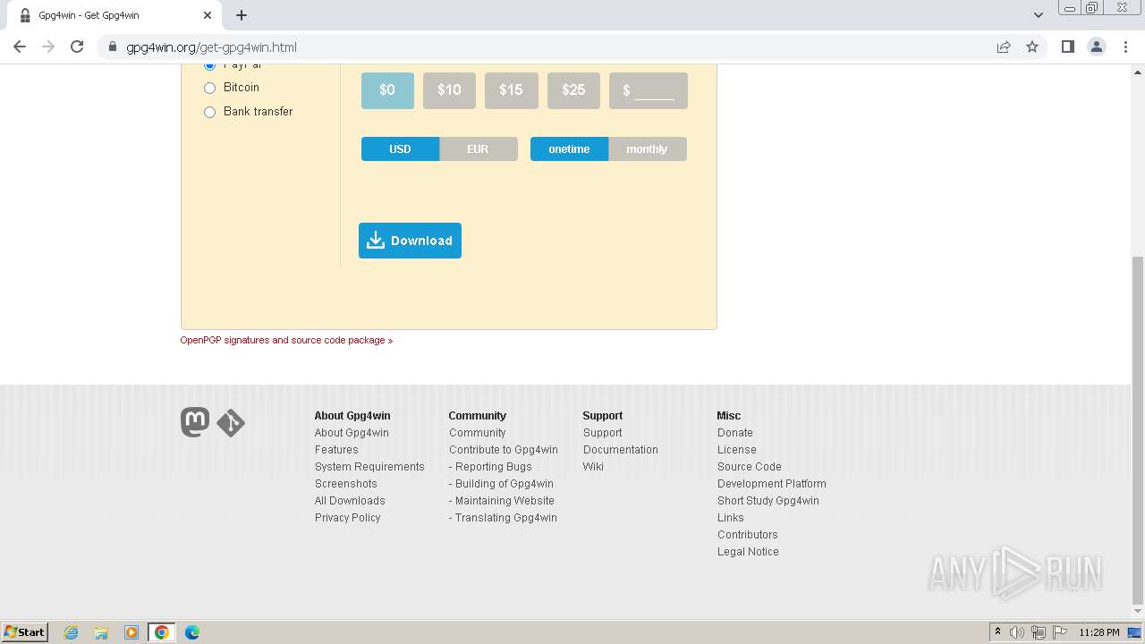Choose the $10 donation amount

coord(449,90)
